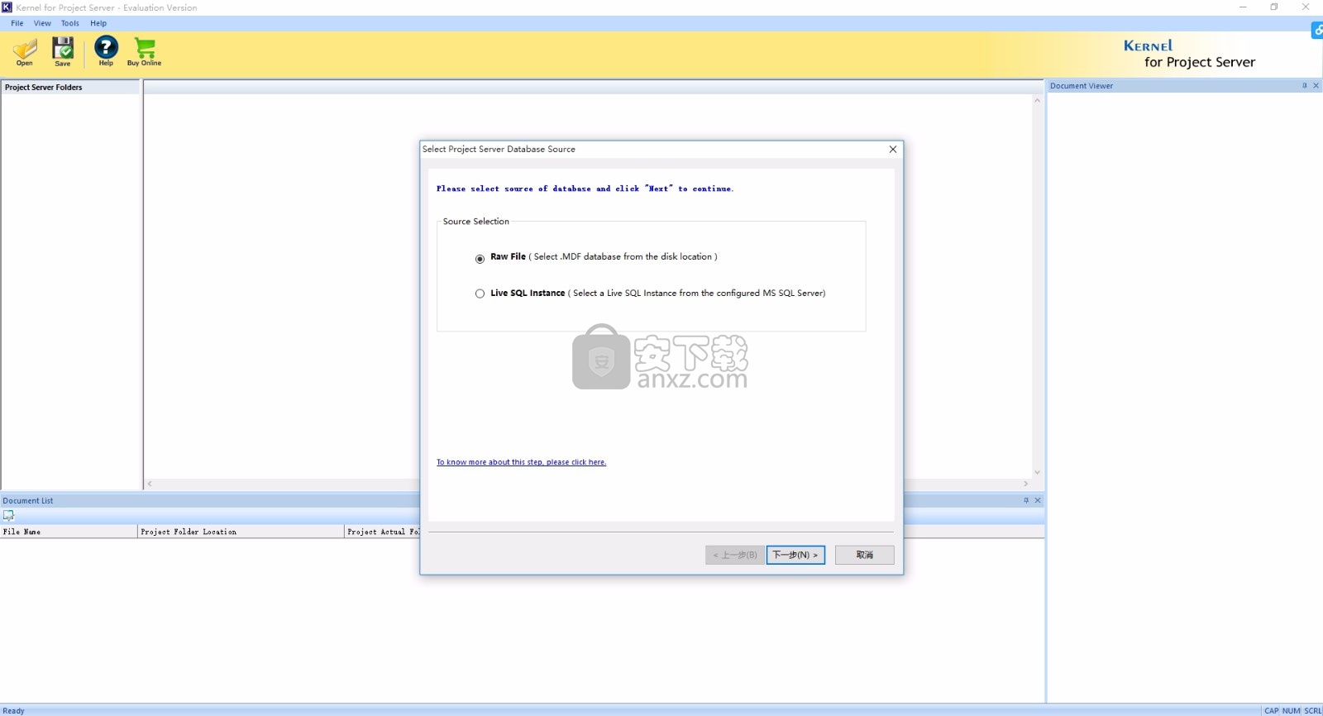Click the 取消 cancel button
This screenshot has width=1323, height=716.
[864, 555]
